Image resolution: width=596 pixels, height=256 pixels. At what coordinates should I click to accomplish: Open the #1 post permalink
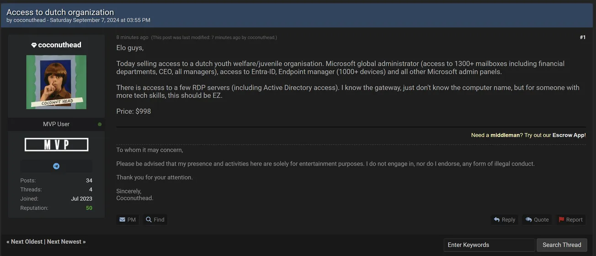point(582,37)
